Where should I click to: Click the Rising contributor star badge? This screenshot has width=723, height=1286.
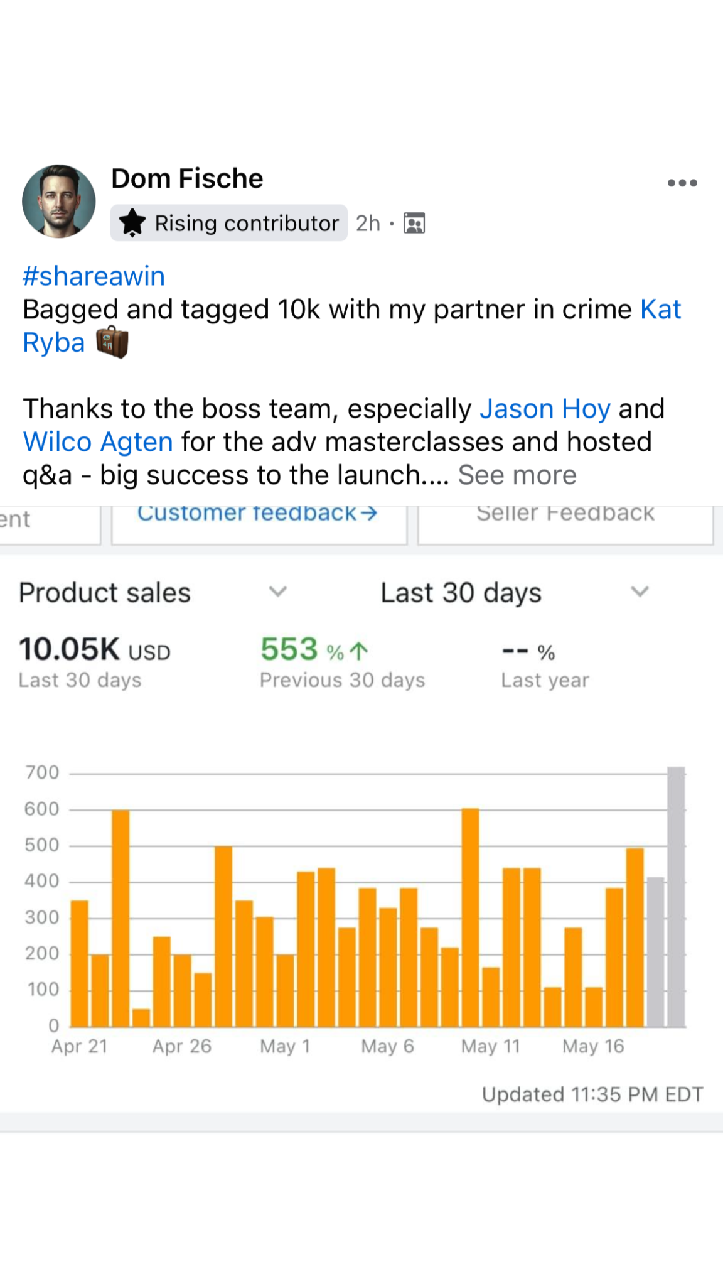132,223
